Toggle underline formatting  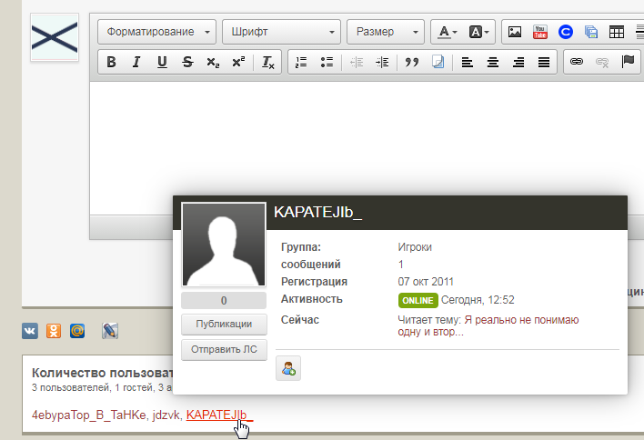(162, 62)
